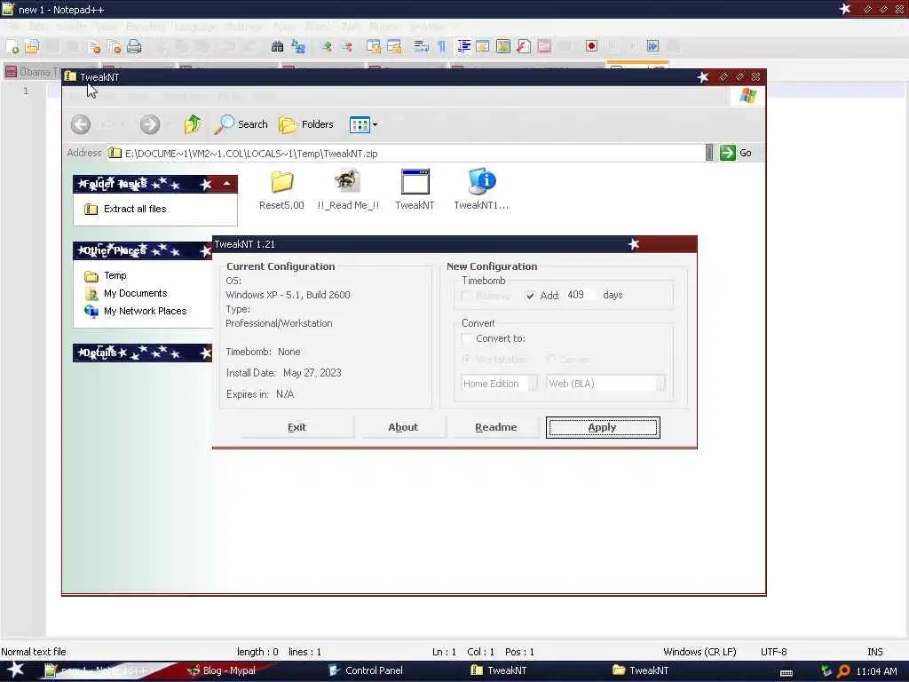Screen dimensions: 909x682
Task: Click Back arrow in TweakNT explorer window
Action: (x=81, y=124)
